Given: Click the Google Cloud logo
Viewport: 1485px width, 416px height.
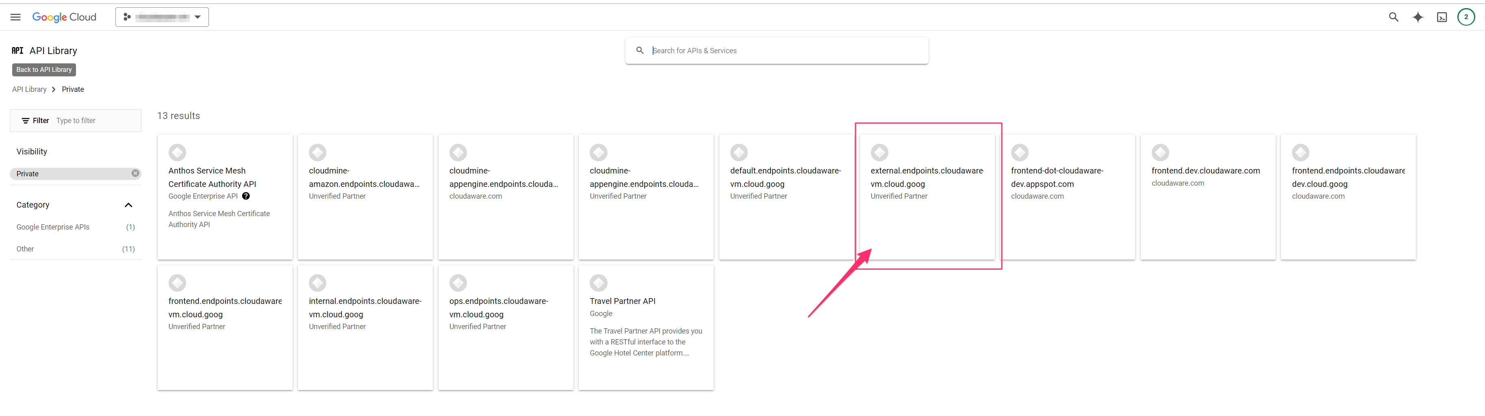Looking at the screenshot, I should click(64, 17).
